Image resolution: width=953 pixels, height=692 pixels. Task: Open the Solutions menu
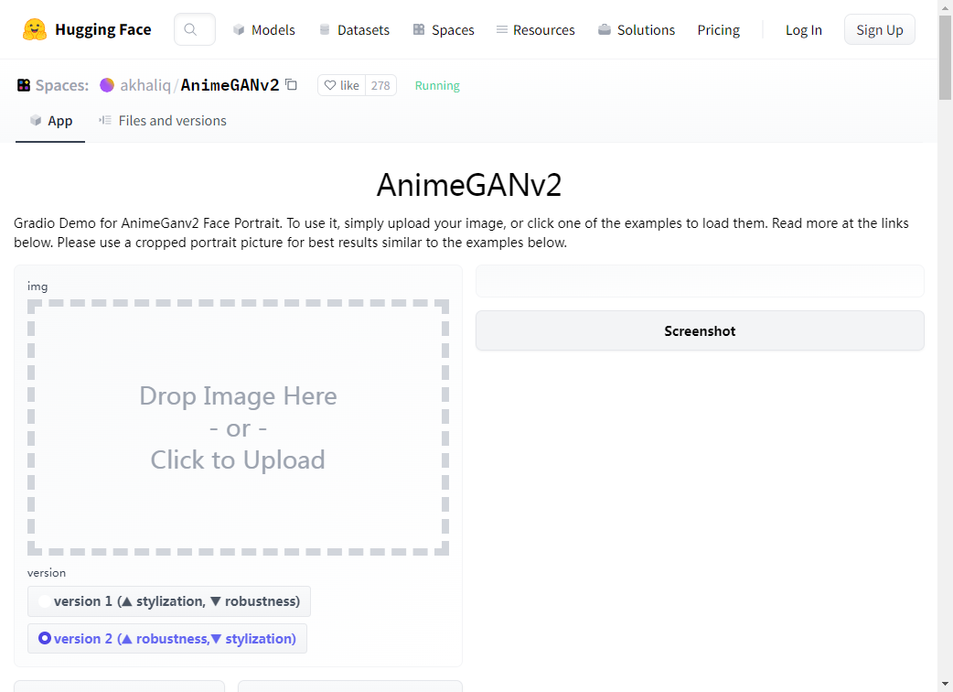click(x=637, y=30)
